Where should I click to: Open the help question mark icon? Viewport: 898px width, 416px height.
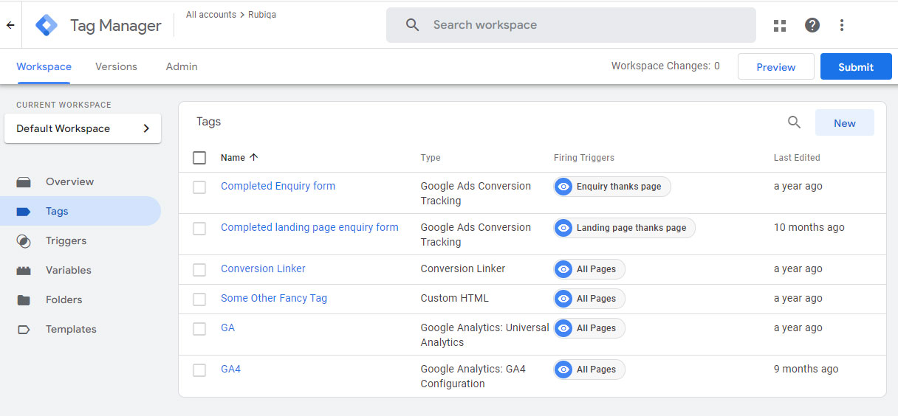tap(812, 25)
